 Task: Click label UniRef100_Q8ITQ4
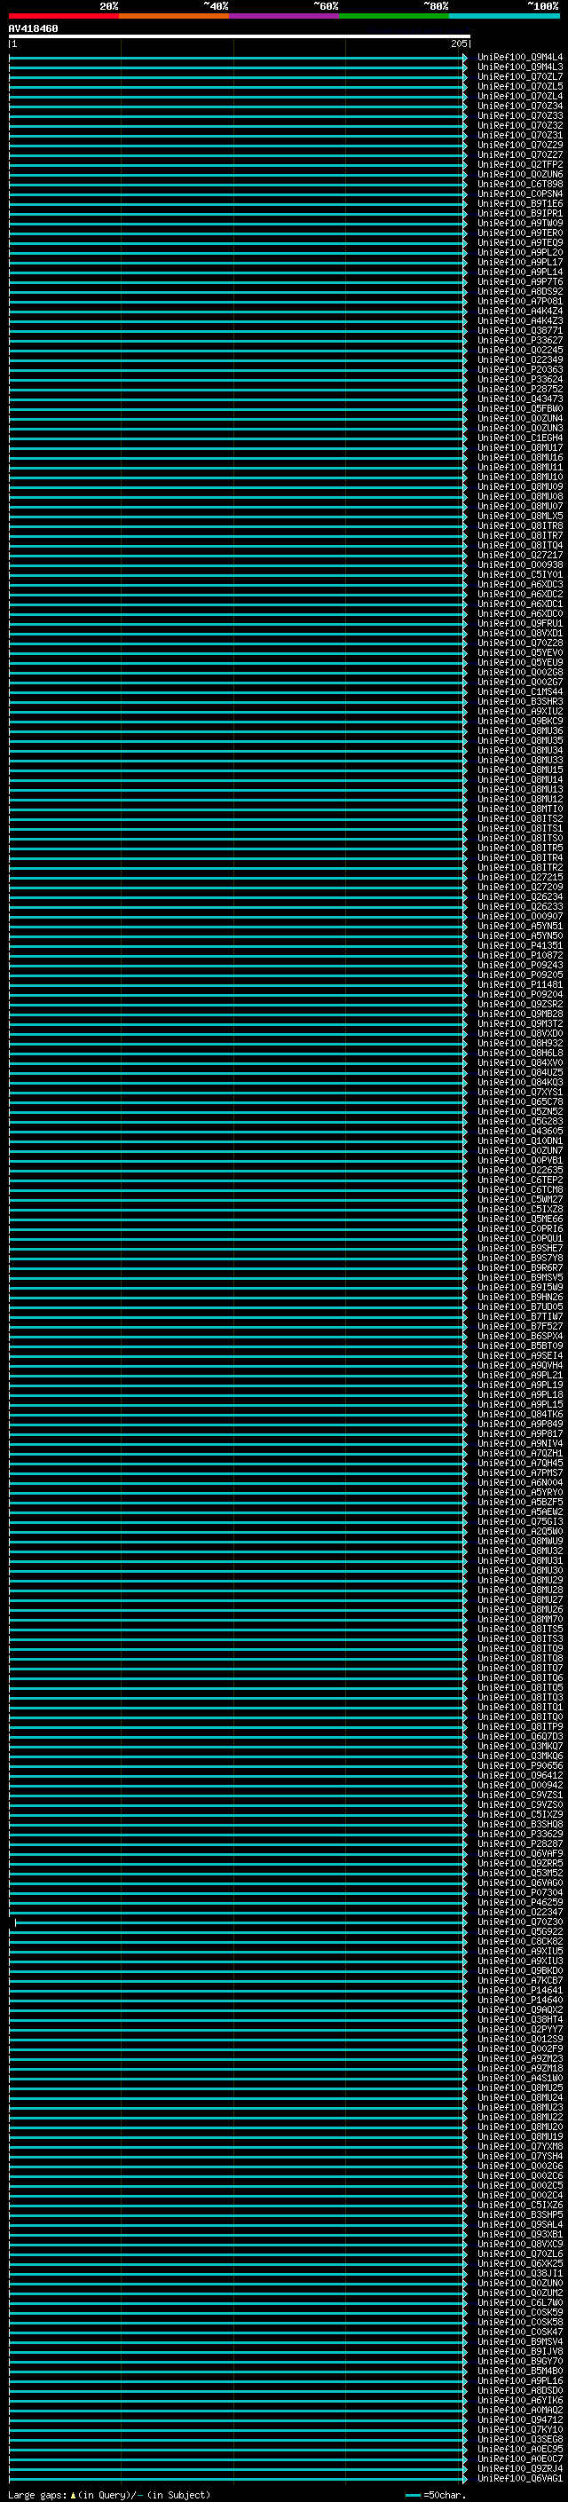point(520,545)
